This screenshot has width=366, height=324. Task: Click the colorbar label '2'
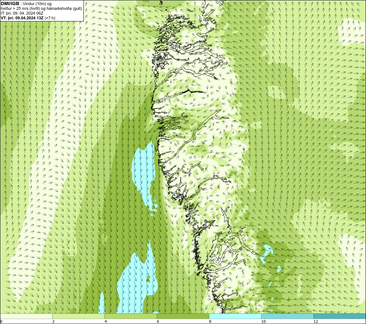tap(53, 321)
